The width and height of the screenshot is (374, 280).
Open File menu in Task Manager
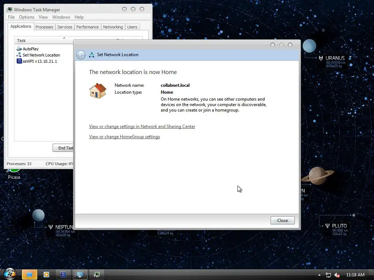[x=11, y=17]
